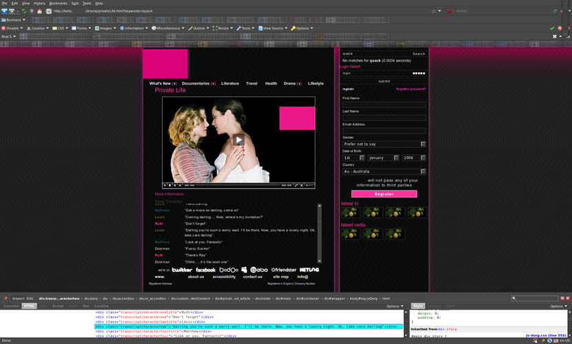This screenshot has width=572, height=344.
Task: Open the Resize toolbar dropdown
Action: 223,28
